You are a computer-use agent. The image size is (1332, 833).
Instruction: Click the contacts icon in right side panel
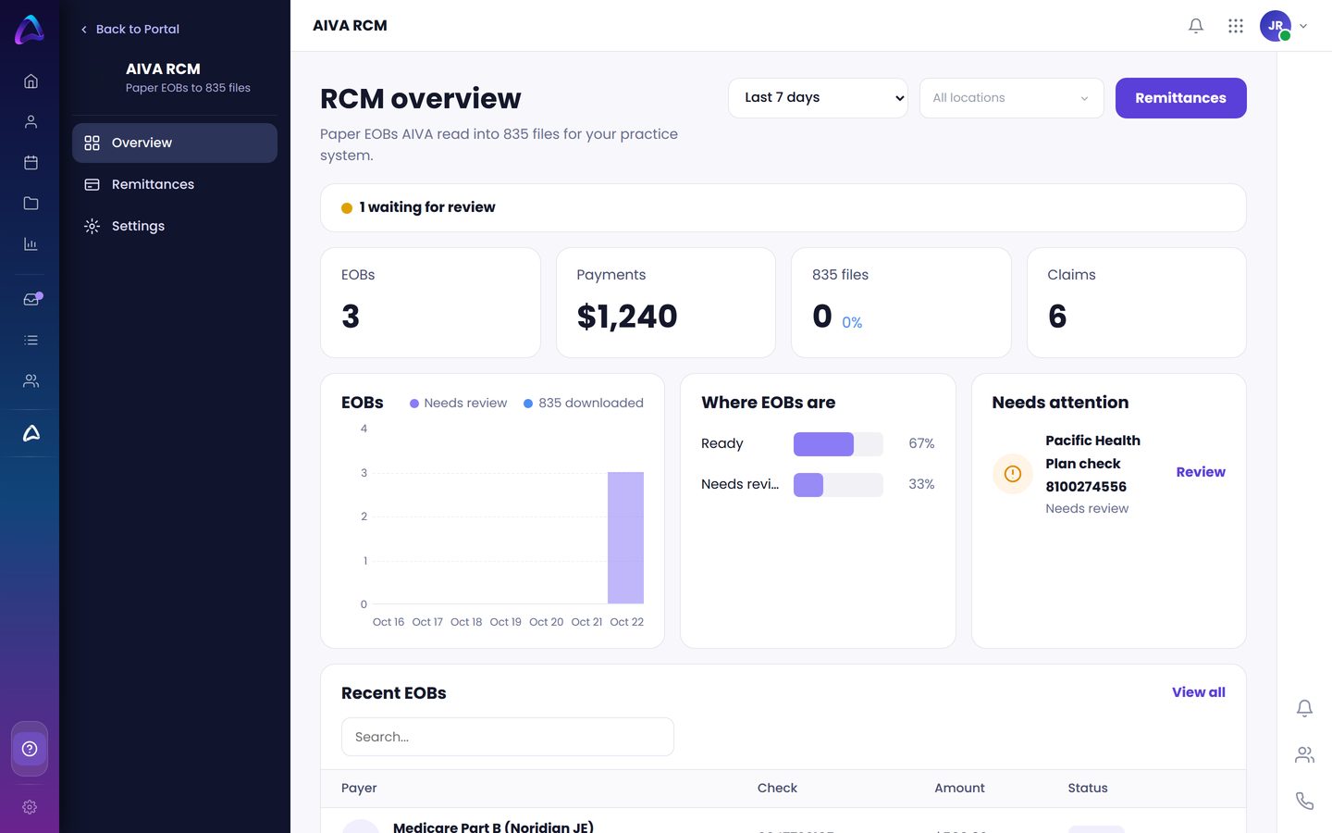point(1304,755)
